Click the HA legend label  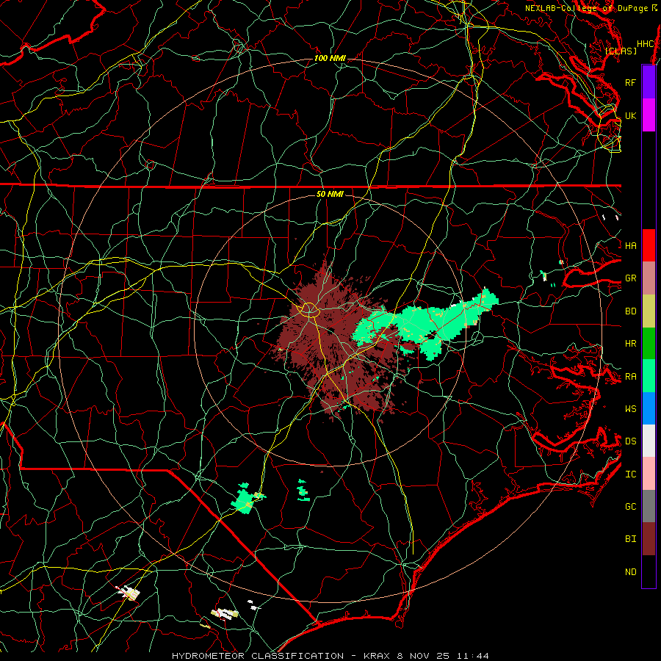pos(630,246)
